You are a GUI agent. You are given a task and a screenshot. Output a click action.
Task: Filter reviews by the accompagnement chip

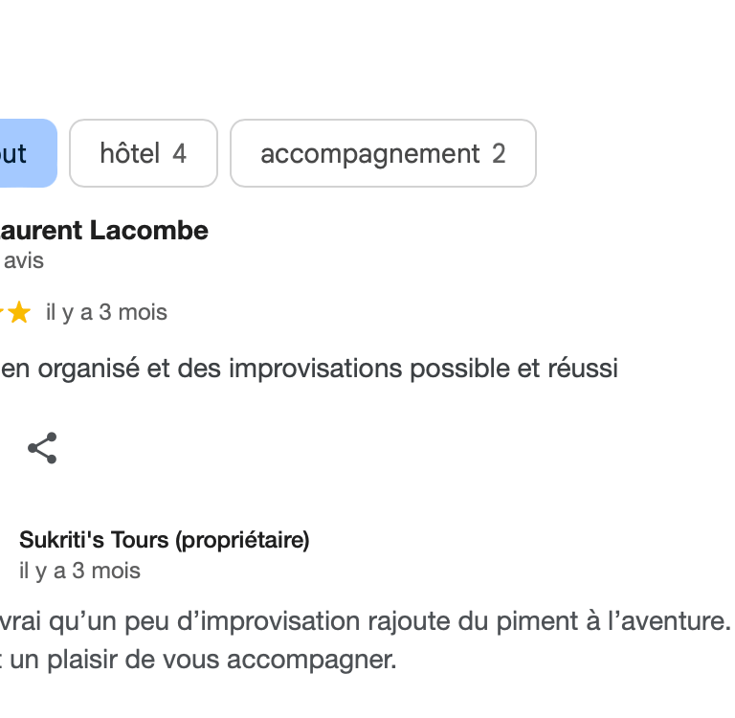383,153
